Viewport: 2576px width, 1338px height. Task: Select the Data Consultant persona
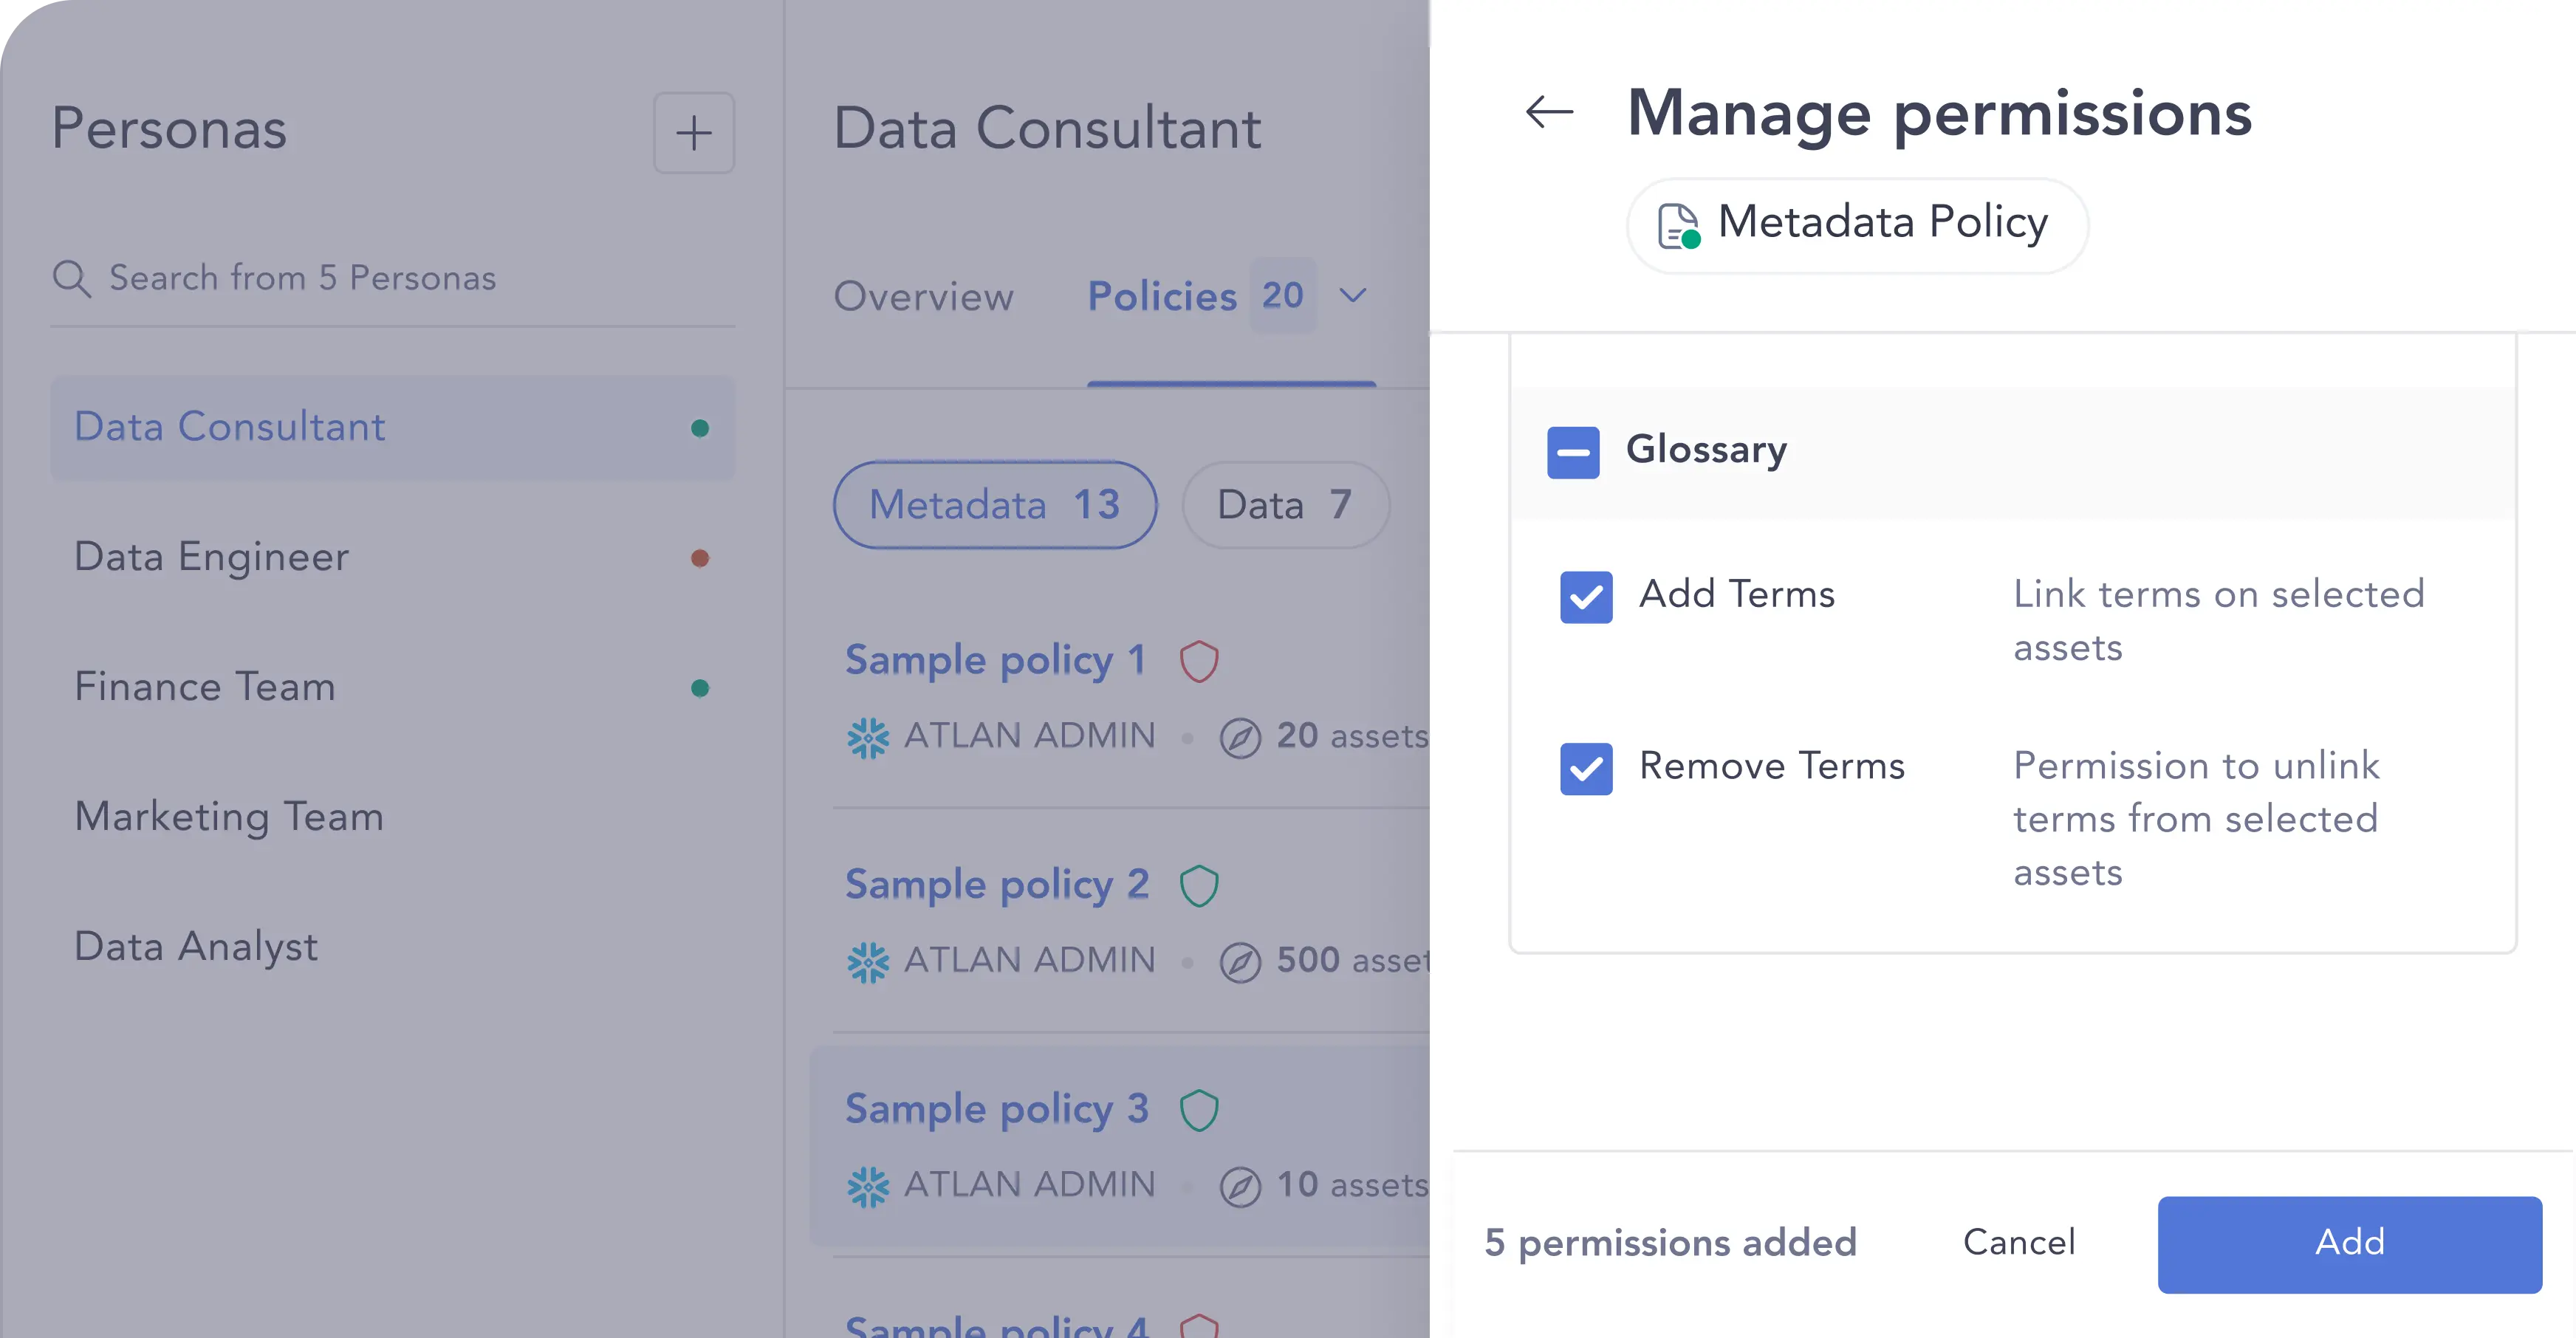pyautogui.click(x=393, y=428)
